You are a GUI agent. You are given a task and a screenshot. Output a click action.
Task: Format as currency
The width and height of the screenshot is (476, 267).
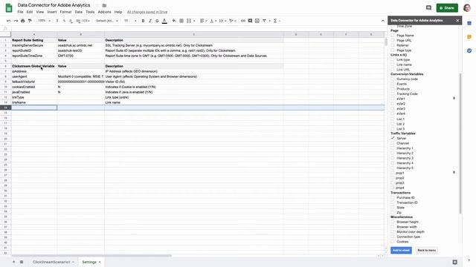57,21
